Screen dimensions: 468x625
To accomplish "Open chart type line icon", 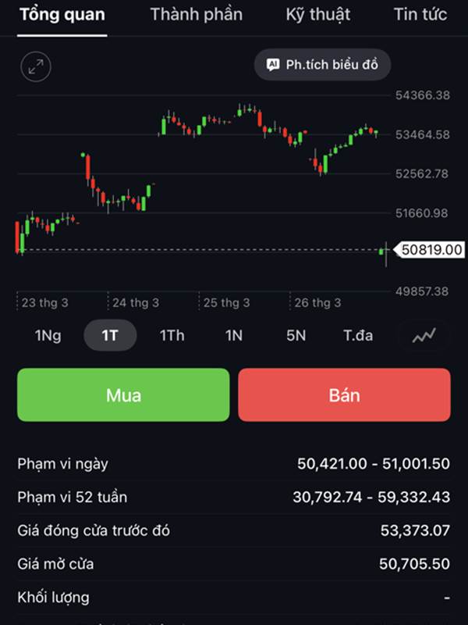I will point(424,335).
